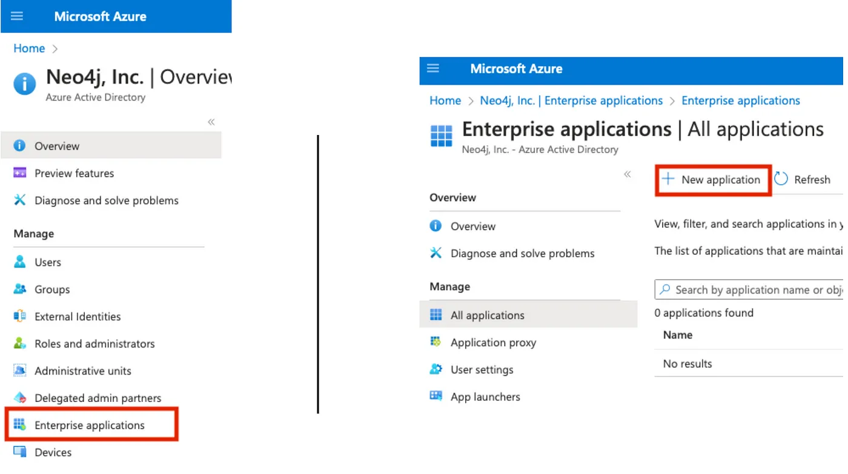
Task: Click the Roles and administrators icon
Action: [x=20, y=343]
